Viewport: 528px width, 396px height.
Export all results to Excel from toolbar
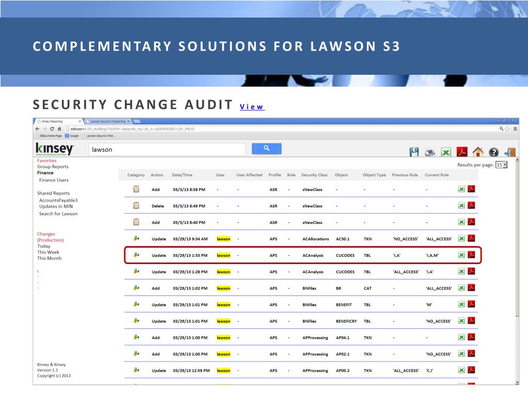pyautogui.click(x=446, y=152)
